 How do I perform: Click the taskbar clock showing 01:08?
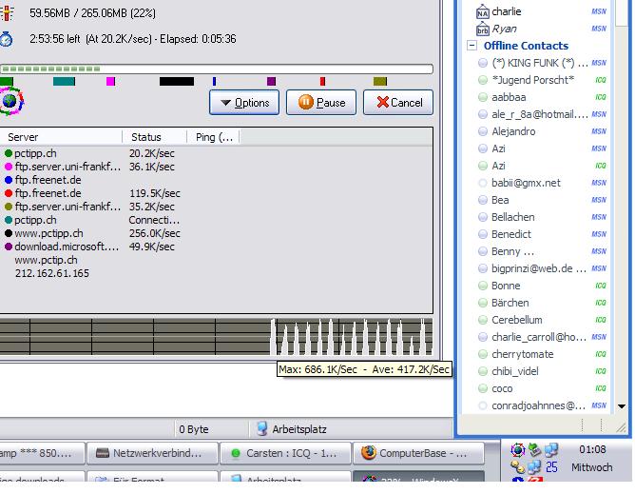592,450
